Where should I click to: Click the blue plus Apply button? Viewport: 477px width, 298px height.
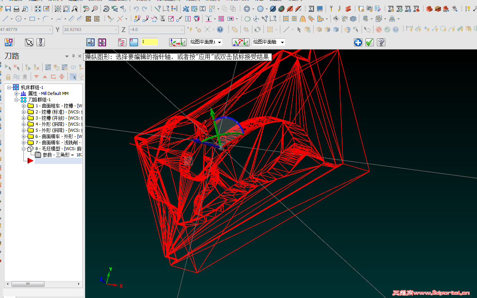(358, 42)
